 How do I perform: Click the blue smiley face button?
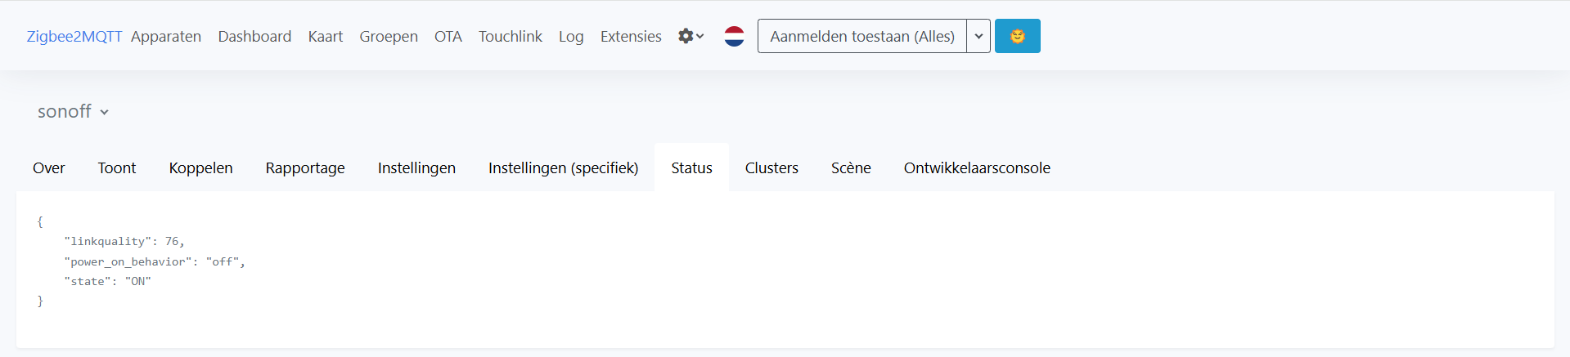1017,36
